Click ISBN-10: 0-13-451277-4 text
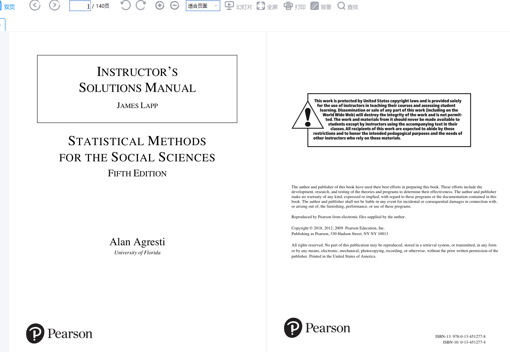Viewport: 510px width, 352px height. [464, 342]
